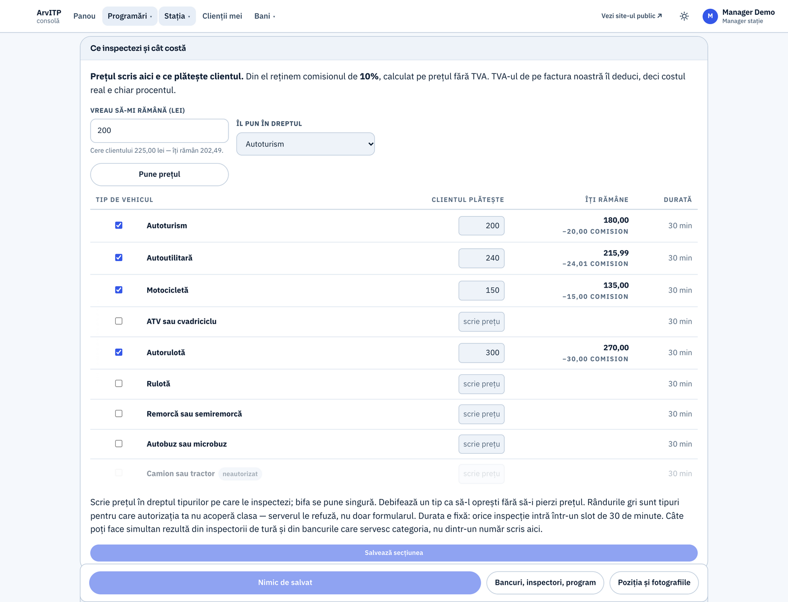Click the Rulotă price field
This screenshot has height=602, width=788.
pyautogui.click(x=481, y=384)
